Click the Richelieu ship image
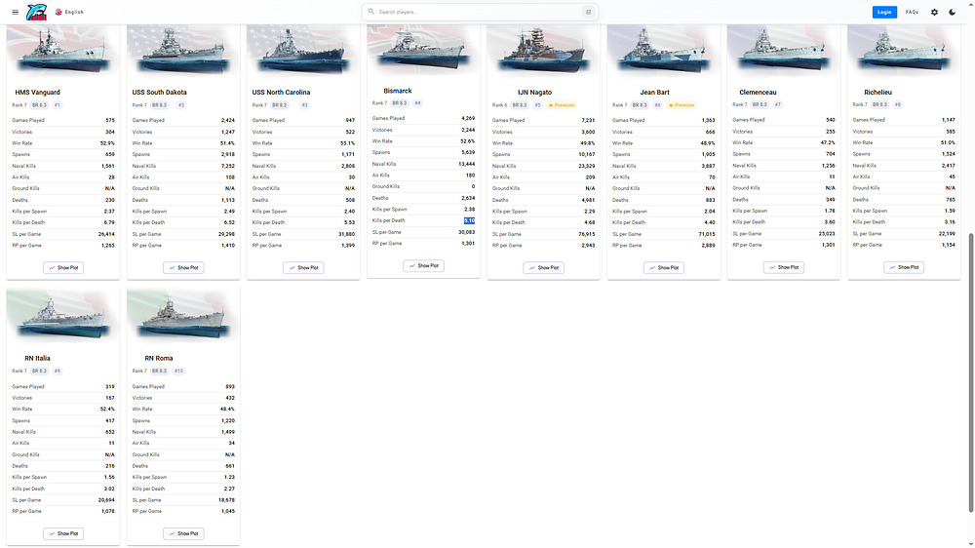975x548 pixels. pyautogui.click(x=904, y=51)
